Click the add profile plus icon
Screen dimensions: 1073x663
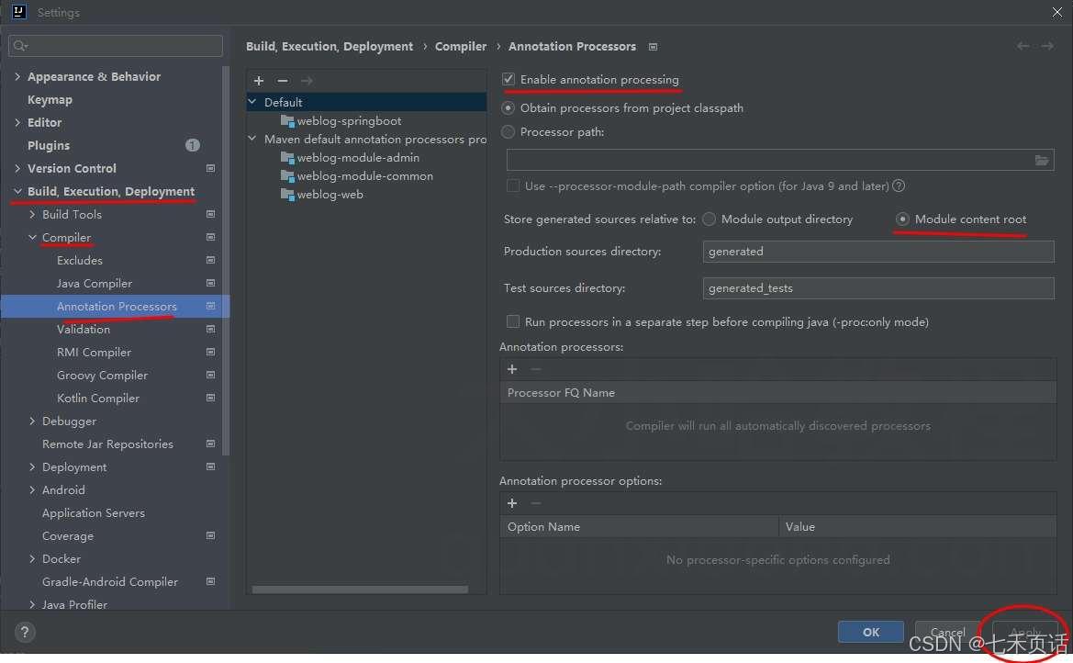pos(259,82)
